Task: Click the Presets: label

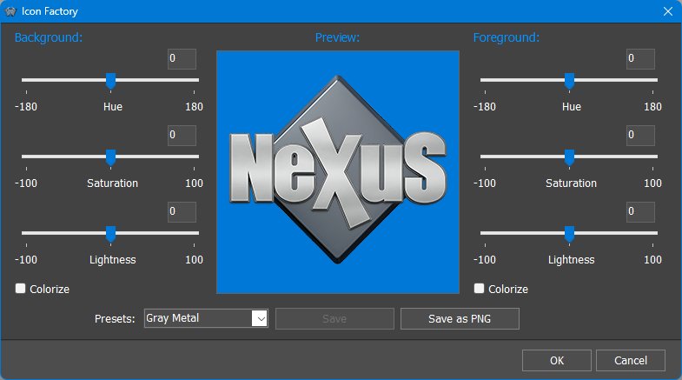Action: (115, 318)
